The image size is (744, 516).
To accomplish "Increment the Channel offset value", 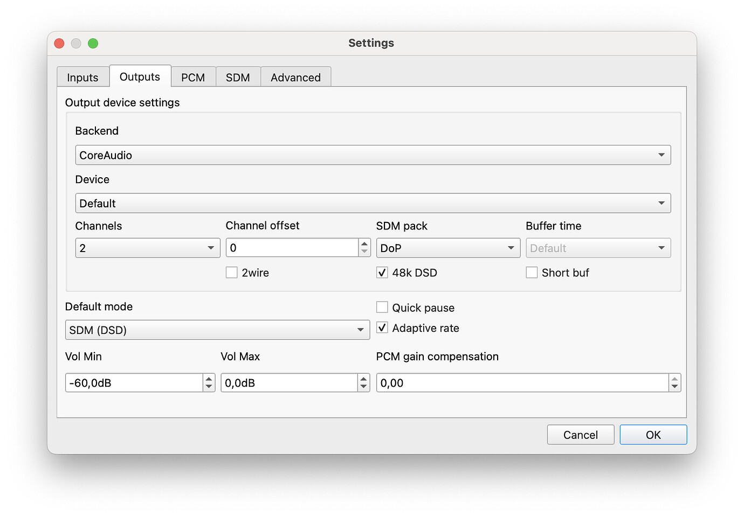I will point(364,244).
